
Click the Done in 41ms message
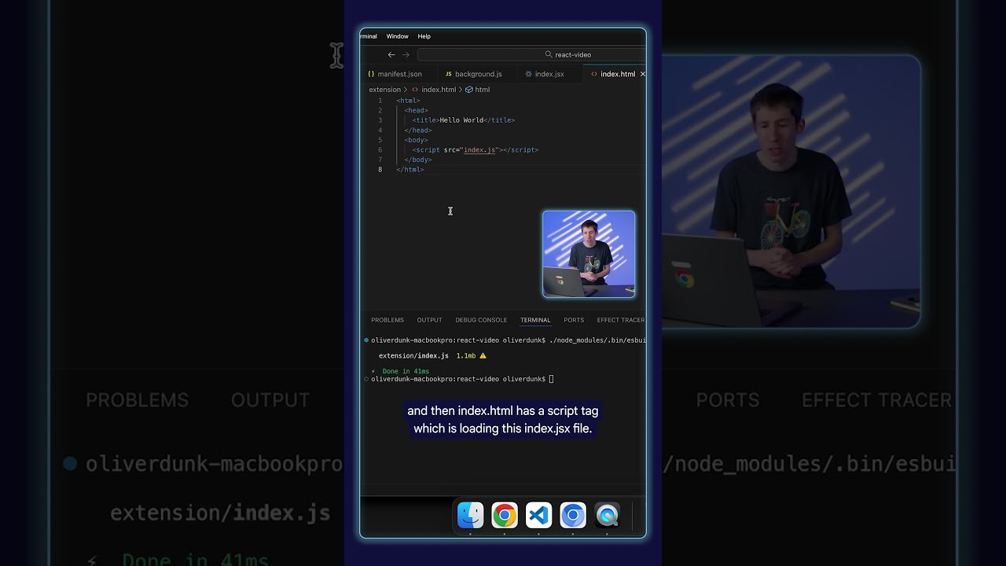(406, 371)
